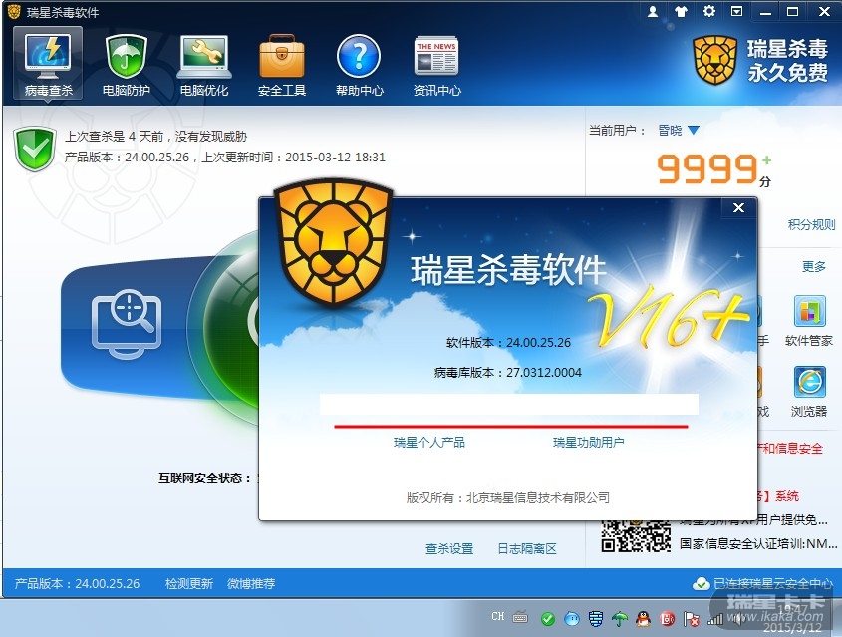Click the CH language indicator in taskbar
Screen dimensions: 842x637
498,617
